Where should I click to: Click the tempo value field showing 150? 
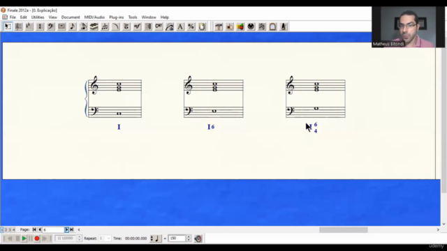click(177, 238)
